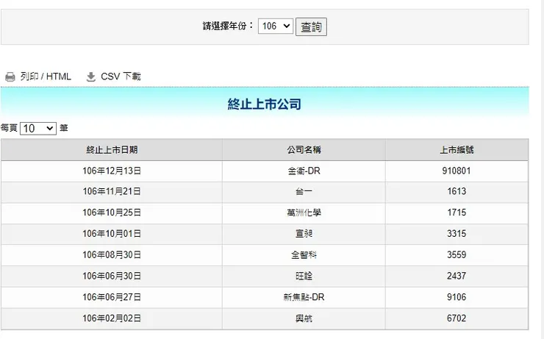Image resolution: width=544 pixels, height=339 pixels.
Task: Click the download arrow icon beside CSV 下載
Action: click(x=91, y=76)
